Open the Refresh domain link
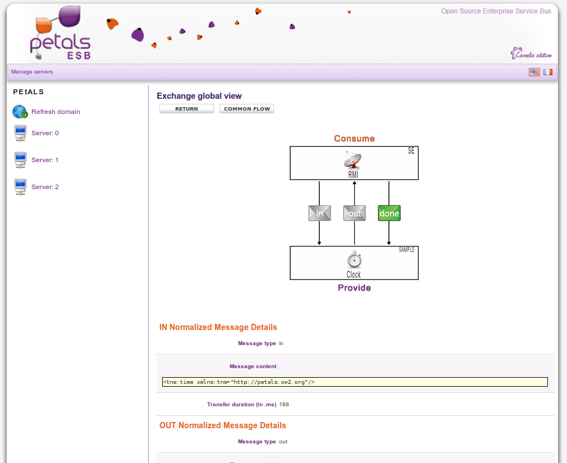567x463 pixels. coord(56,112)
